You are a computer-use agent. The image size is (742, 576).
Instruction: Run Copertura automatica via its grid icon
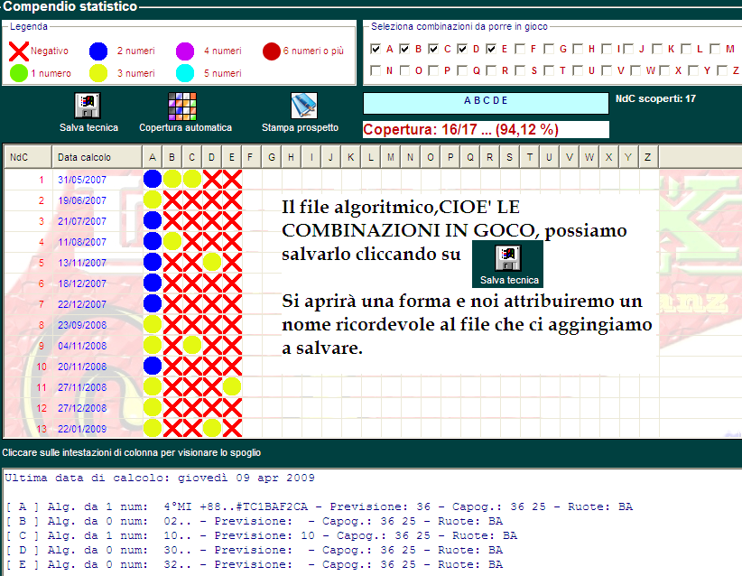[182, 106]
